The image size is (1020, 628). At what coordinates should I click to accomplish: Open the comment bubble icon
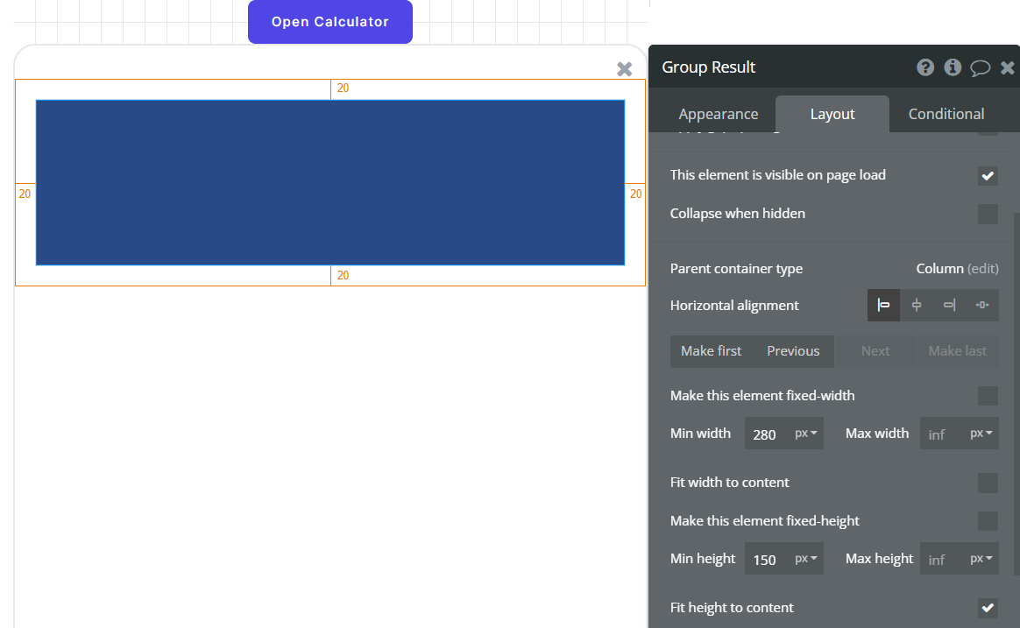click(x=981, y=68)
